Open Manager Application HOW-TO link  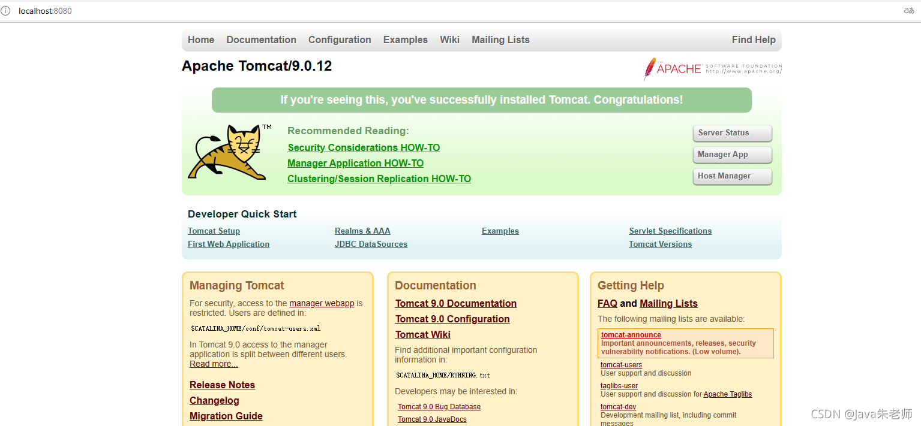[355, 163]
